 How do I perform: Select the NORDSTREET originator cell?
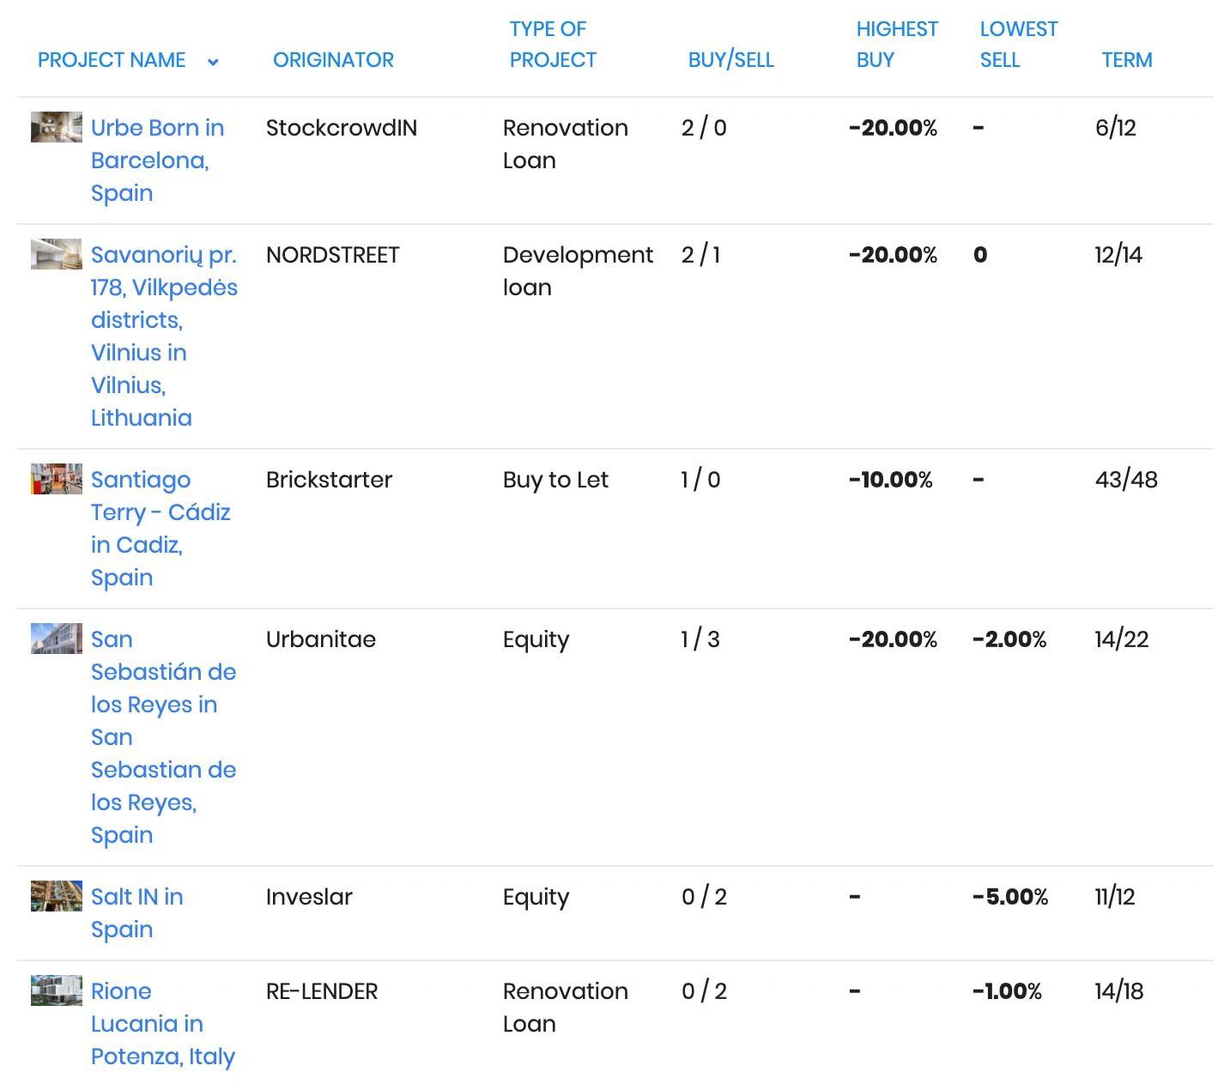click(x=333, y=255)
